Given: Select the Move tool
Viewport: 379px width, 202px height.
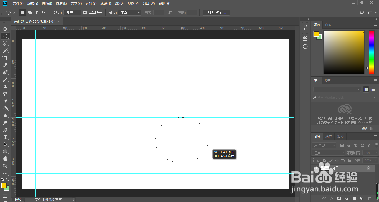Looking at the screenshot, I should 5,29.
